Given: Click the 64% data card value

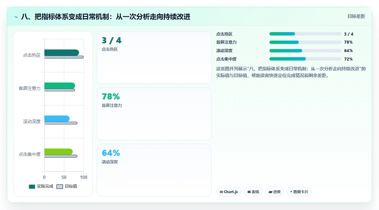Looking at the screenshot, I should click(x=111, y=153).
